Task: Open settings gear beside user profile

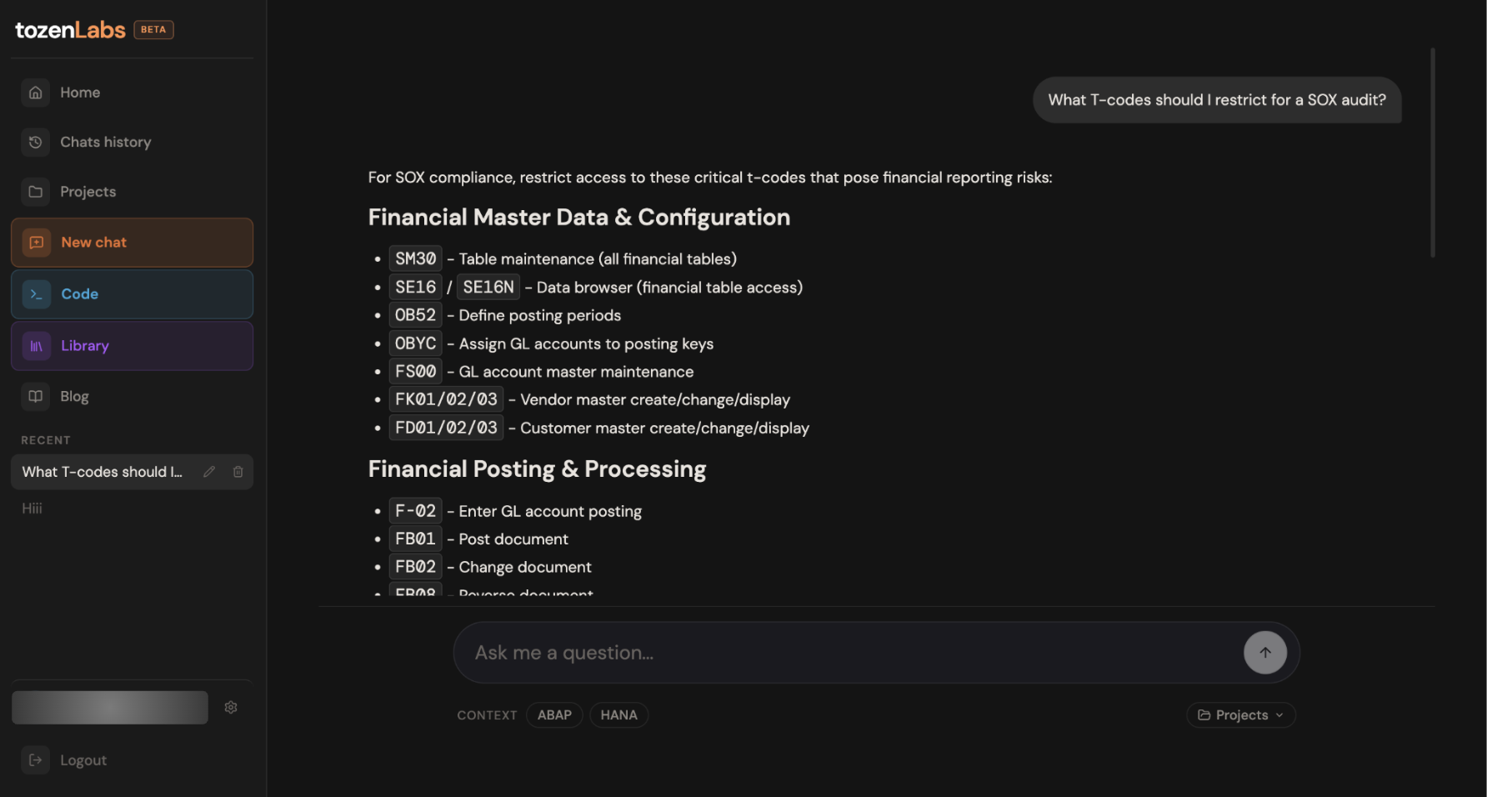Action: point(231,708)
